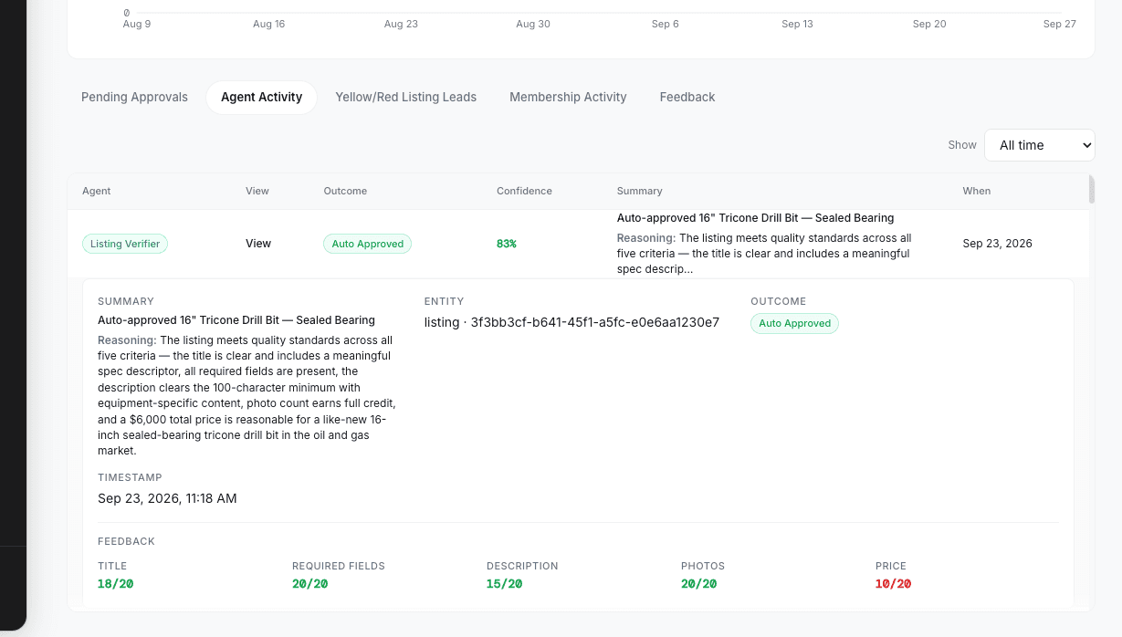Open the Show time range dropdown

[1039, 145]
